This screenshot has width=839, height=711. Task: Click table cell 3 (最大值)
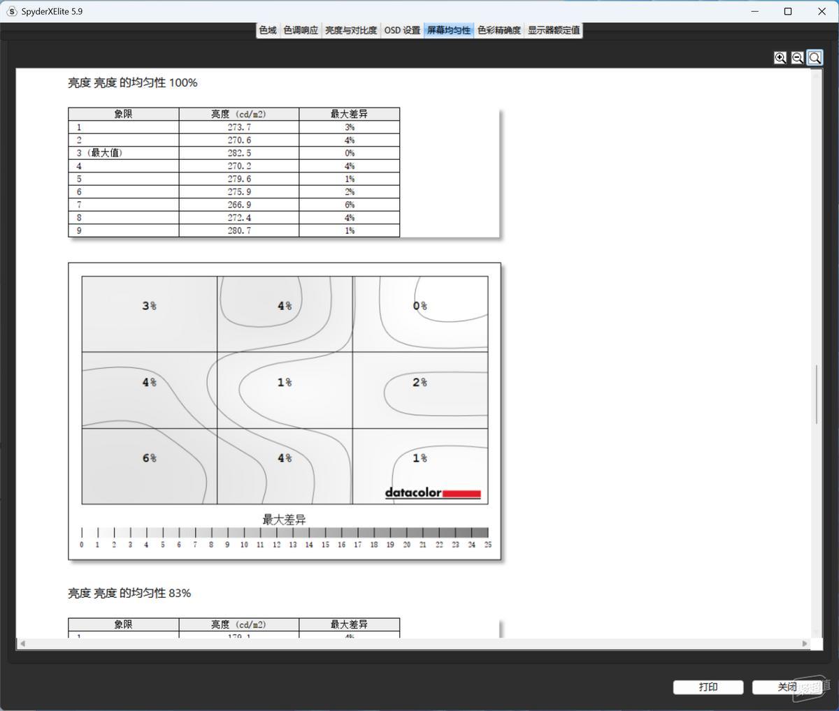pos(124,153)
